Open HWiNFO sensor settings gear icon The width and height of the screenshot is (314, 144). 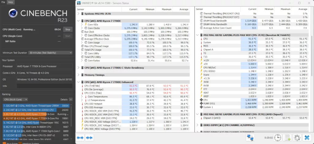pos(297,138)
